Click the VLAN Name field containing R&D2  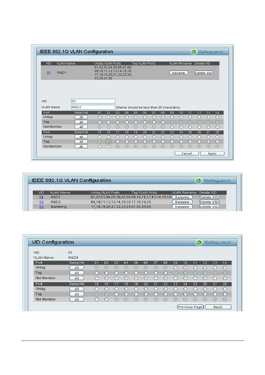point(93,107)
